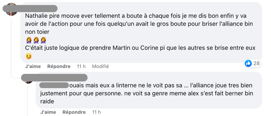Image resolution: width=271 pixels, height=116 pixels.
Task: Click the first facepalm emoji in the comment
Action: pyautogui.click(x=29, y=41)
